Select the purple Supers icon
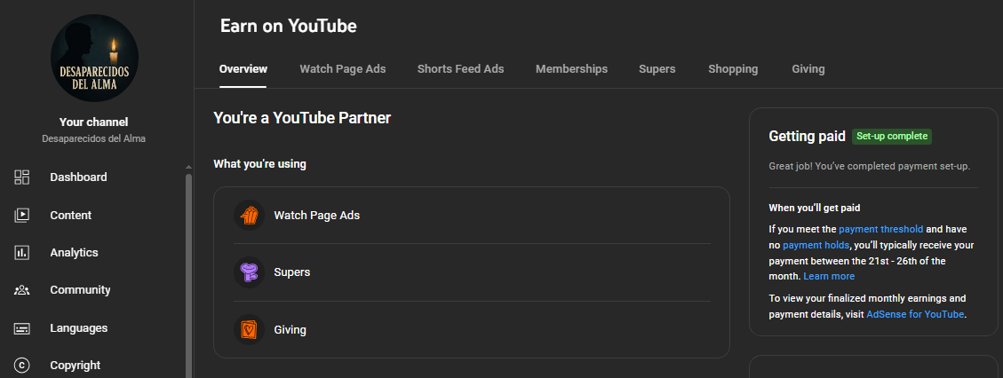Screen dimensions: 1003x378 pos(249,272)
